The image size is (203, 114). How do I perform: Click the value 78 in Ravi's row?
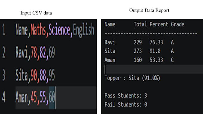point(34,52)
